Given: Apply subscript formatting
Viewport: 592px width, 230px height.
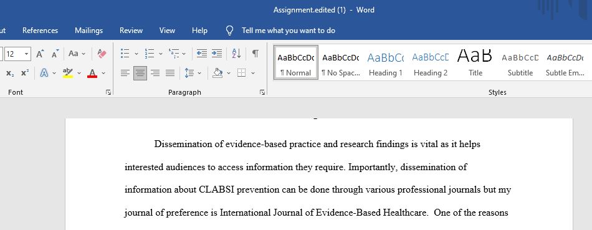Looking at the screenshot, I should point(10,74).
